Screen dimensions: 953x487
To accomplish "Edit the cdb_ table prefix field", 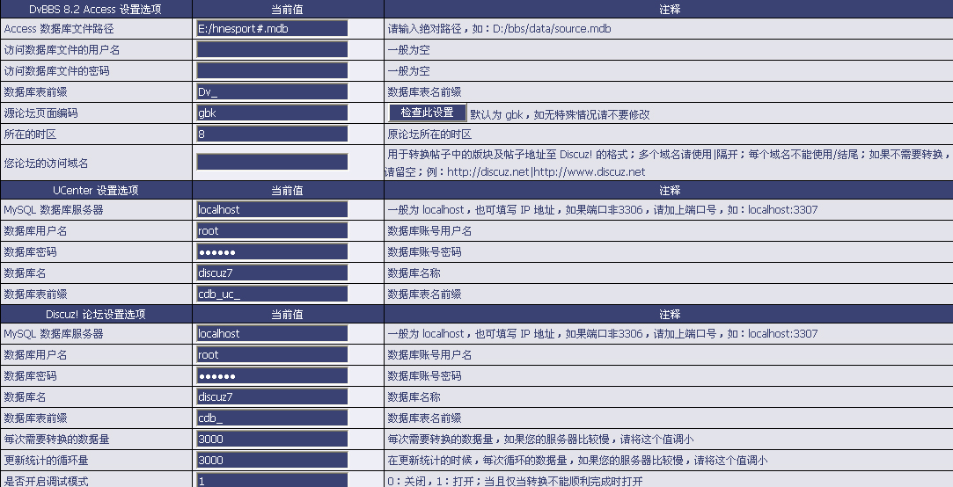I will [272, 418].
